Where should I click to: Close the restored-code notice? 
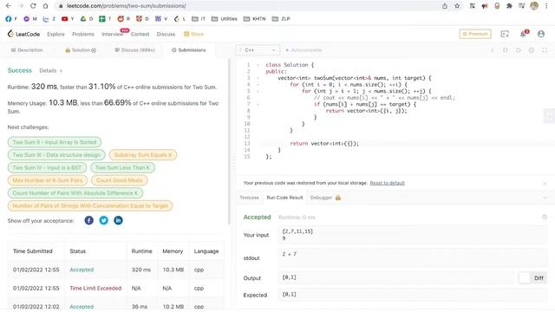point(545,183)
